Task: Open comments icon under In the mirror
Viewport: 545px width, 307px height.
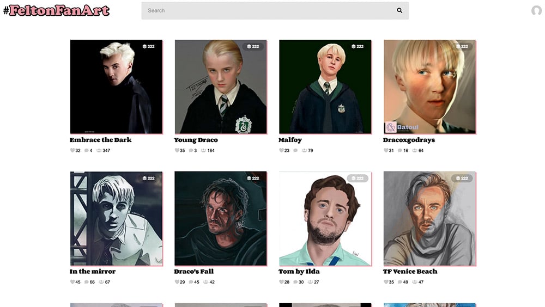Action: (86, 282)
